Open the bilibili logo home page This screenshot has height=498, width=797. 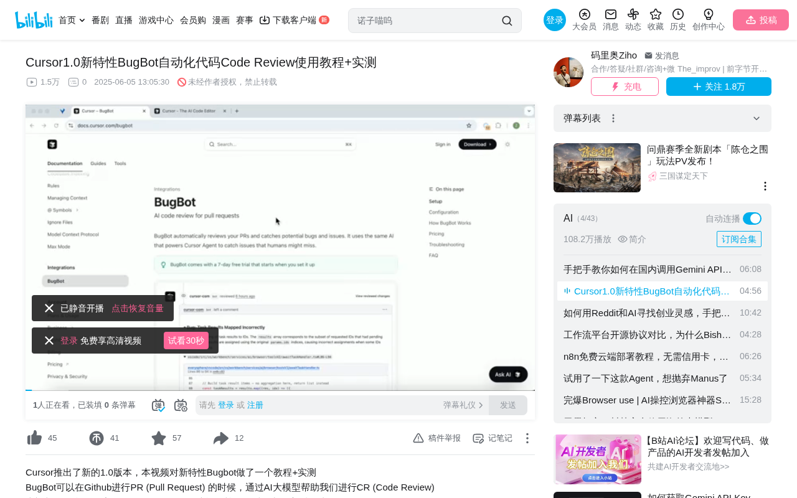coord(34,20)
